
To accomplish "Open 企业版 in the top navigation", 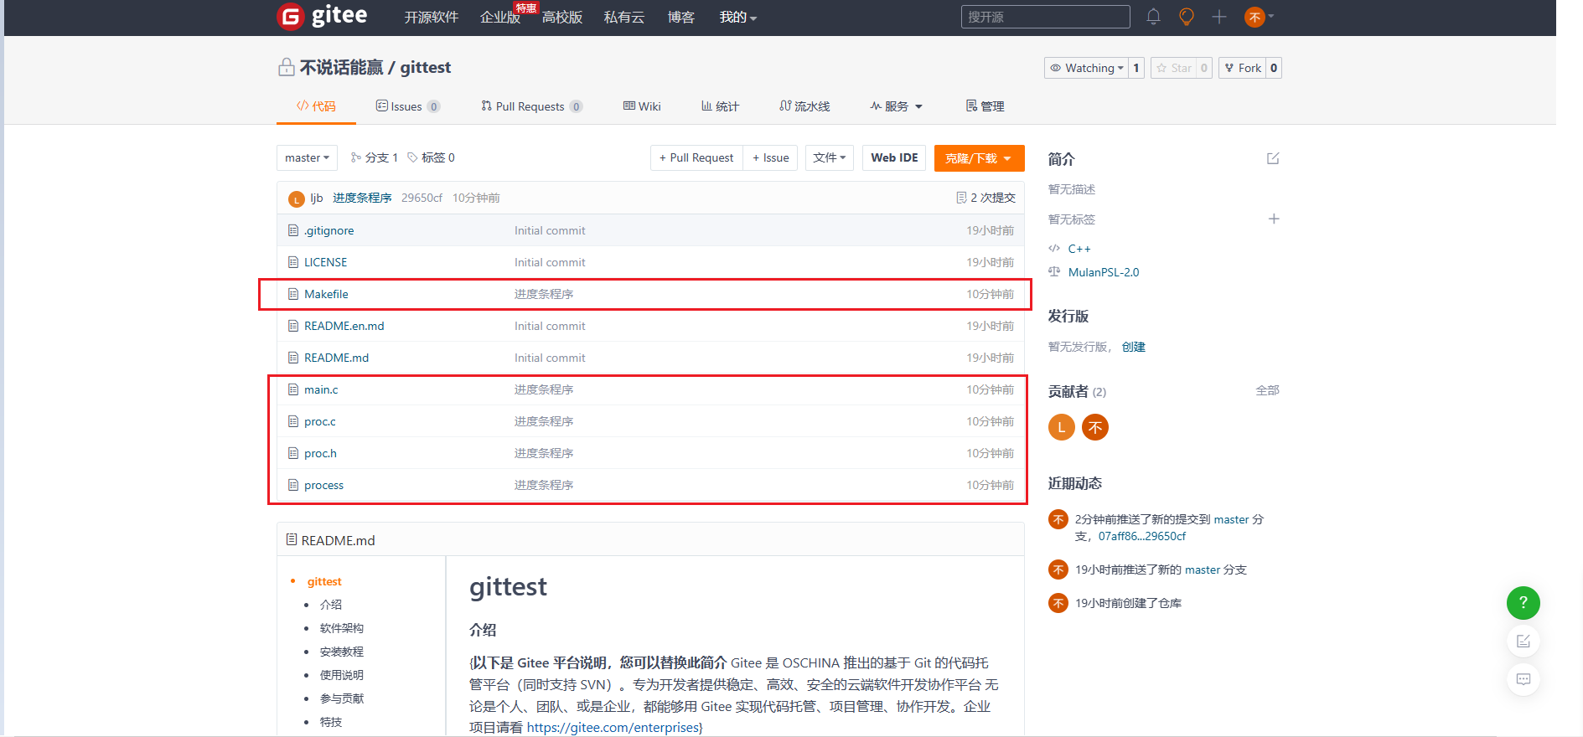I will pos(500,17).
